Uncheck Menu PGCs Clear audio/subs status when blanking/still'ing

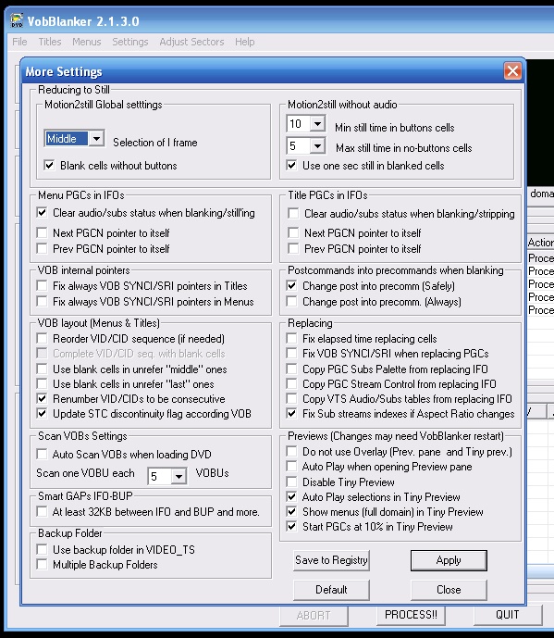point(42,212)
